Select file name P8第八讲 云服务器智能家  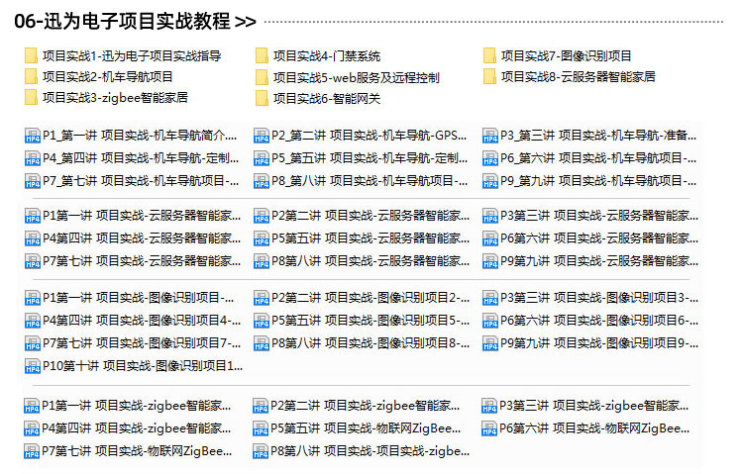(x=371, y=261)
